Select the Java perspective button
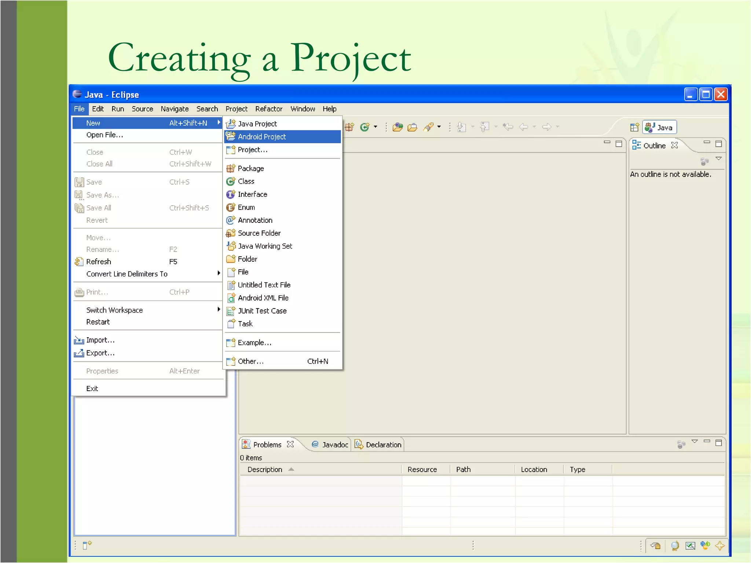The height and width of the screenshot is (563, 751). [659, 127]
